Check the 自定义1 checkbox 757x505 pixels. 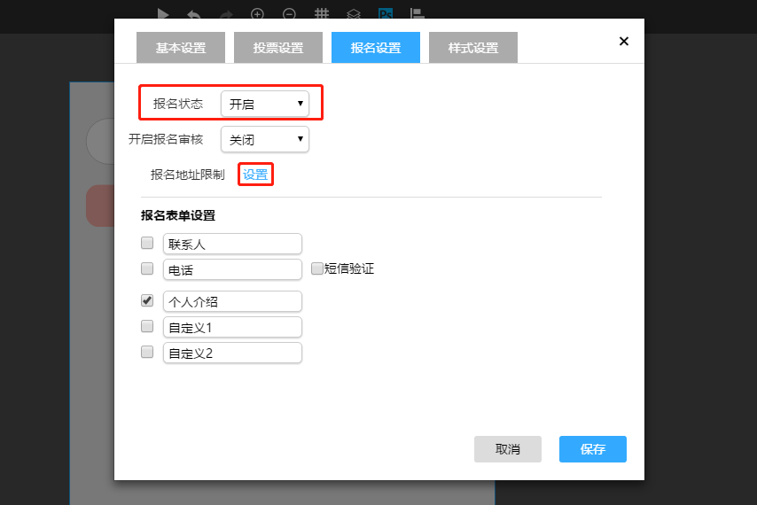tap(147, 326)
